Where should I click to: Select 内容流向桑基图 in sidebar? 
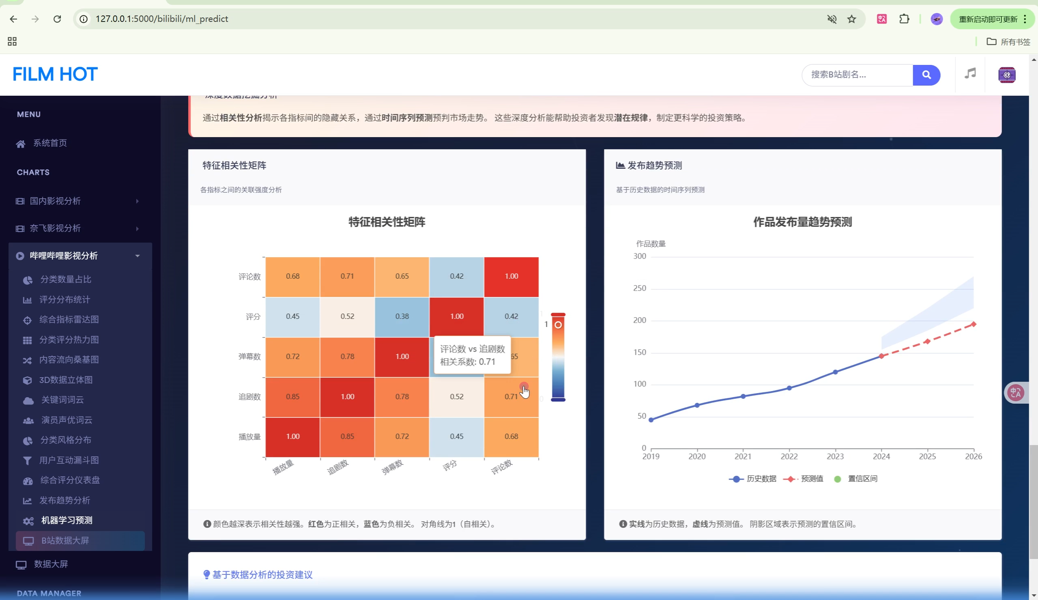click(69, 359)
